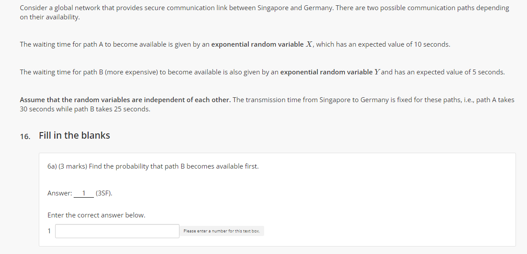Image resolution: width=527 pixels, height=254 pixels.
Task: Click the scrollbar at the right edge
Action: [525, 127]
